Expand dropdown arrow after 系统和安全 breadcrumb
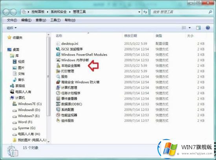 (70, 12)
